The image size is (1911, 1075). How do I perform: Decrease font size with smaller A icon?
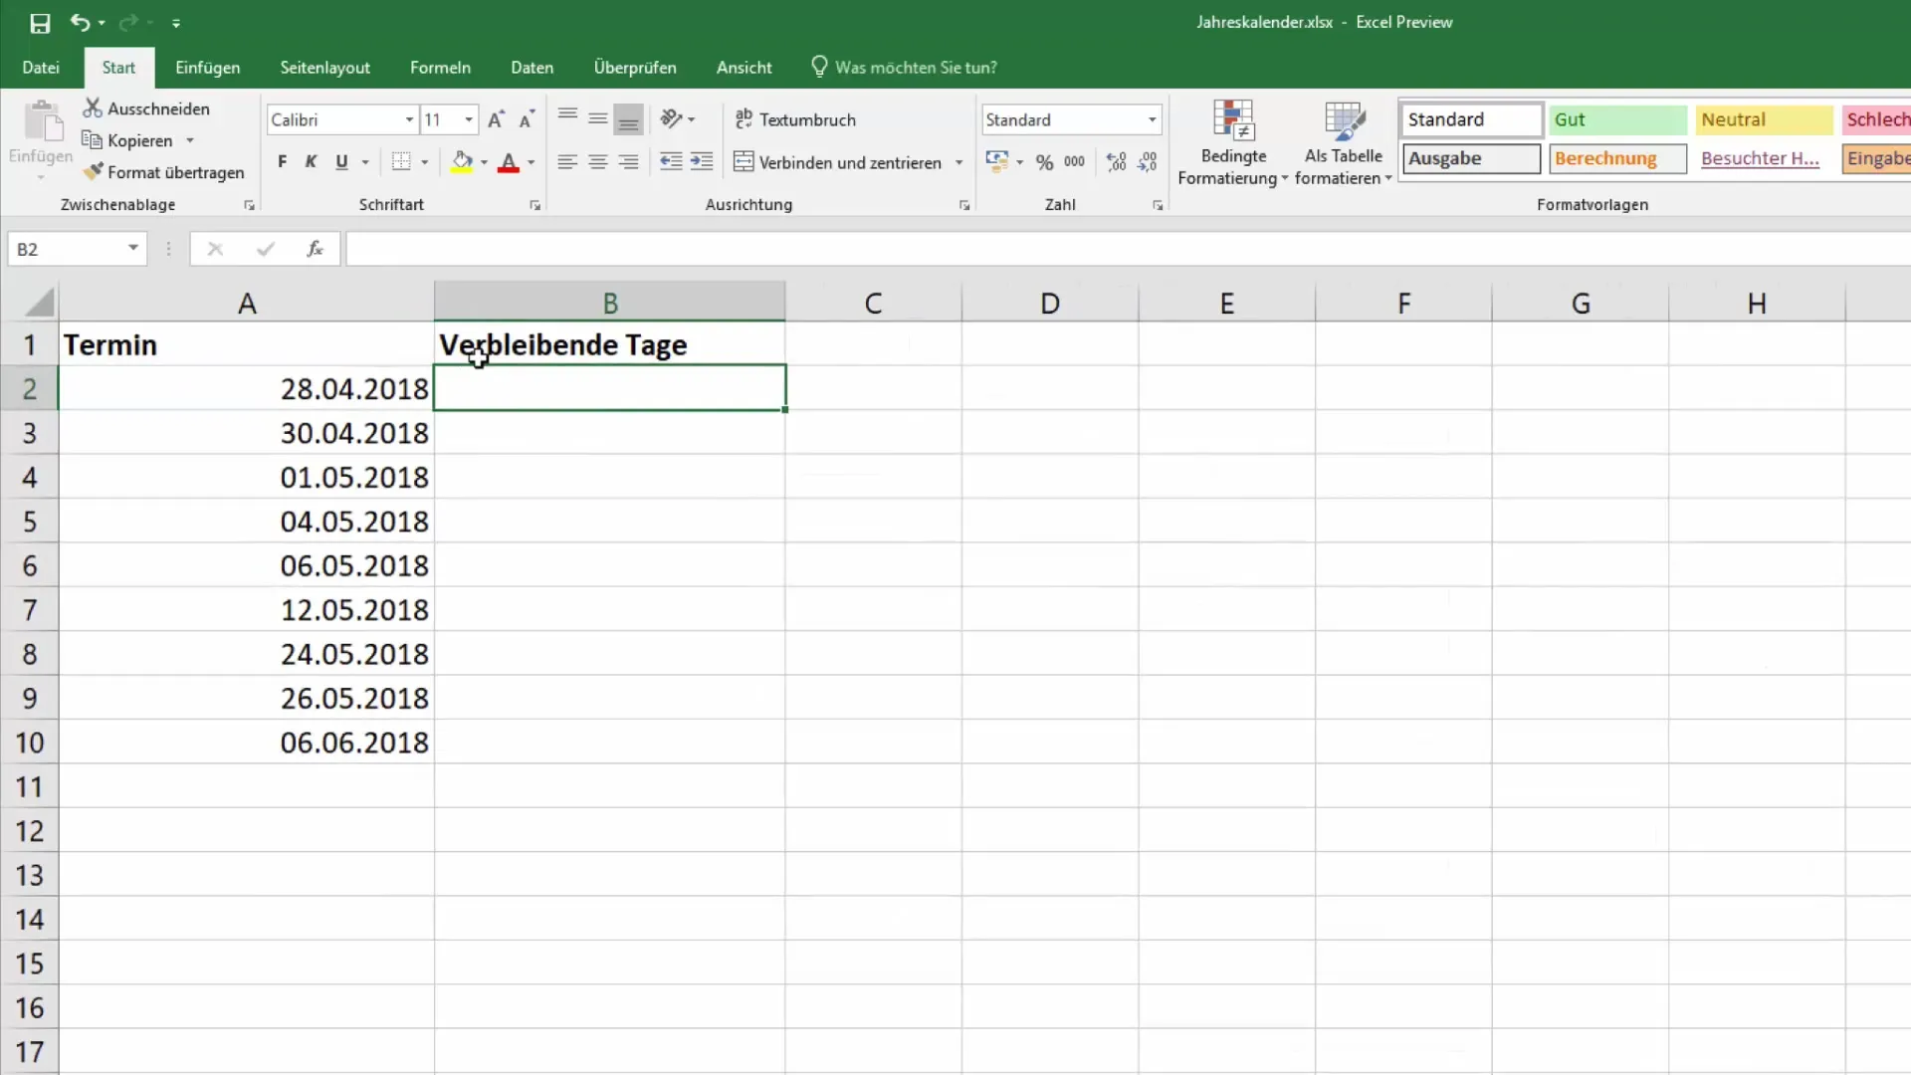pos(527,119)
